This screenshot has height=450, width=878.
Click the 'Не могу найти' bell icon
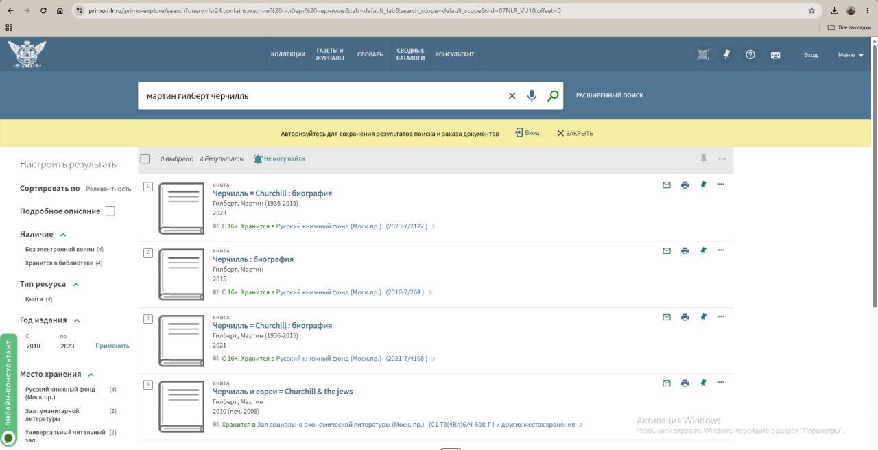(258, 158)
